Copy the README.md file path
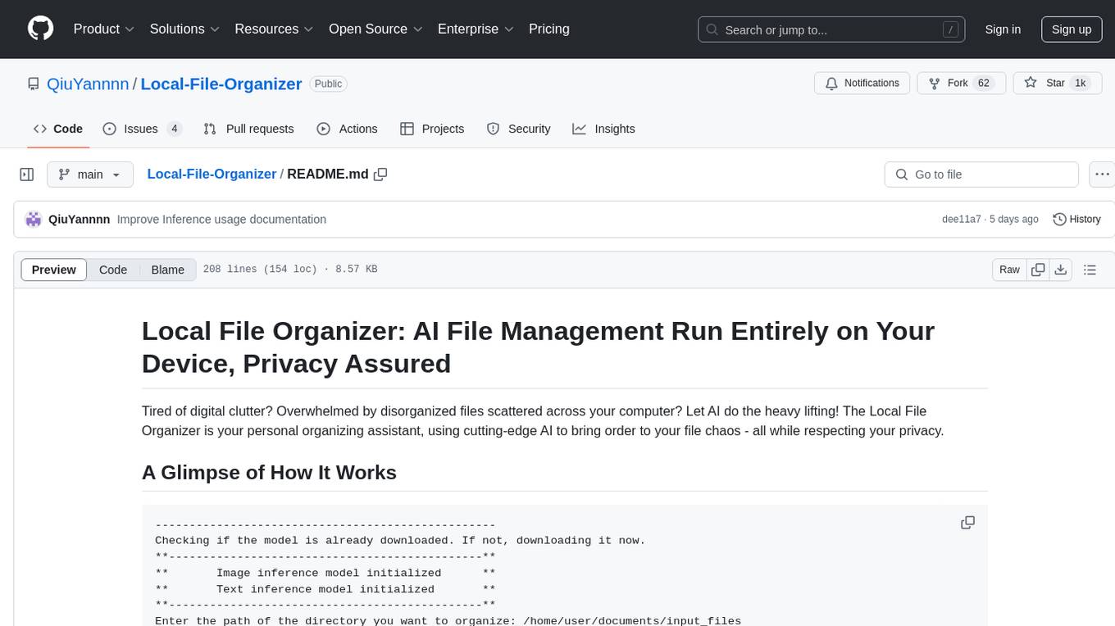The image size is (1115, 626). pyautogui.click(x=380, y=175)
